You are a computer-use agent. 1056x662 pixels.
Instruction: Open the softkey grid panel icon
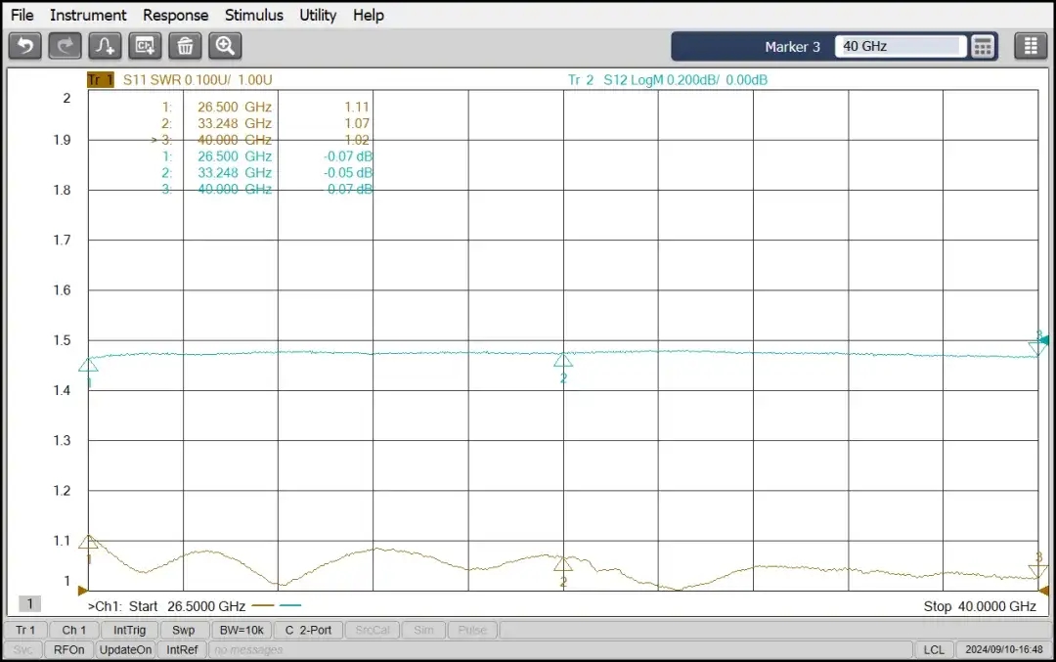coord(1031,46)
